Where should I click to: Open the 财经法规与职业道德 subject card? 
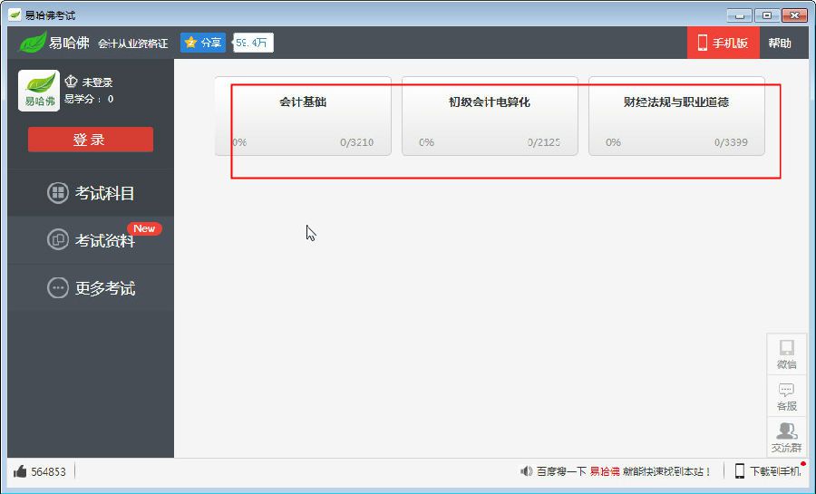[676, 116]
